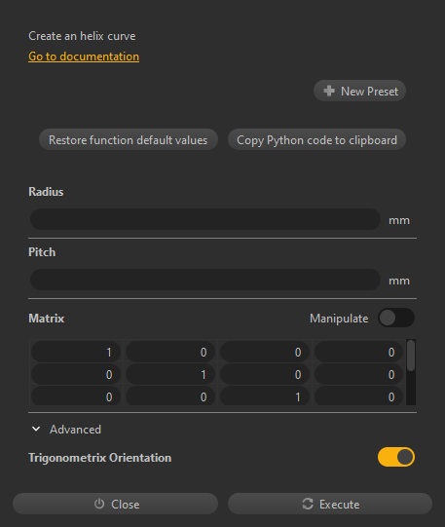Click the Radius input field
Viewport: 445px width, 527px height.
coord(205,219)
